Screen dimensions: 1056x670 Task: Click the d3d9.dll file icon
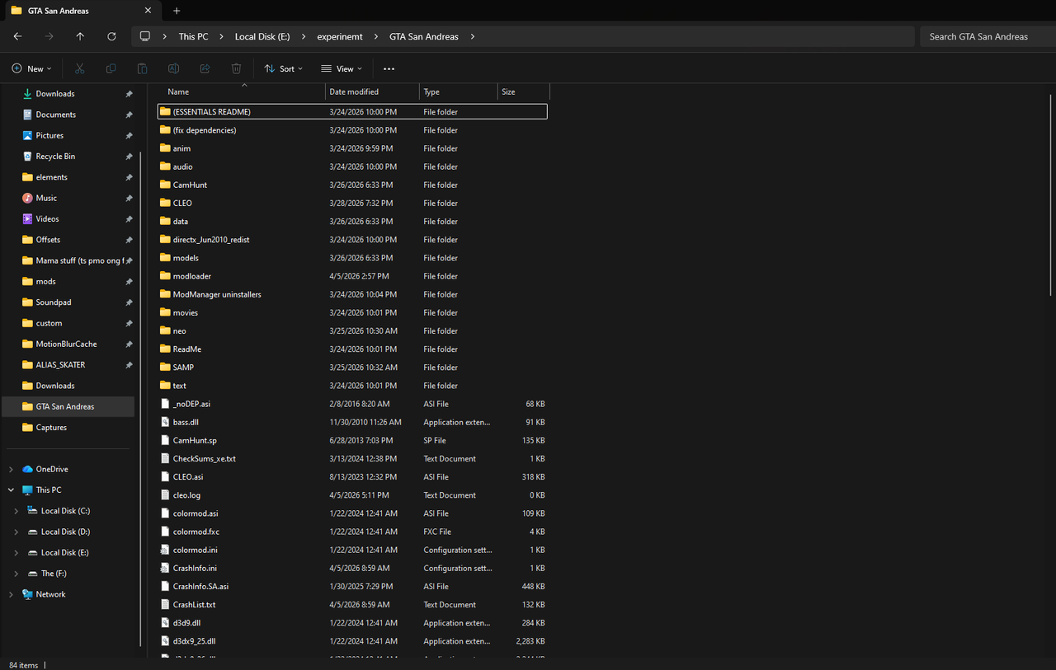(165, 622)
